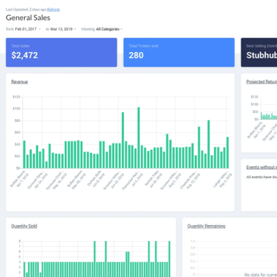The width and height of the screenshot is (277, 277).
Task: Click the 8 label on Quantity Sold axis
Action: click(x=20, y=241)
